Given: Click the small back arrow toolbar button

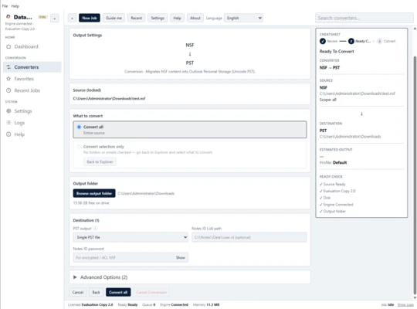Looking at the screenshot, I should tap(72, 18).
